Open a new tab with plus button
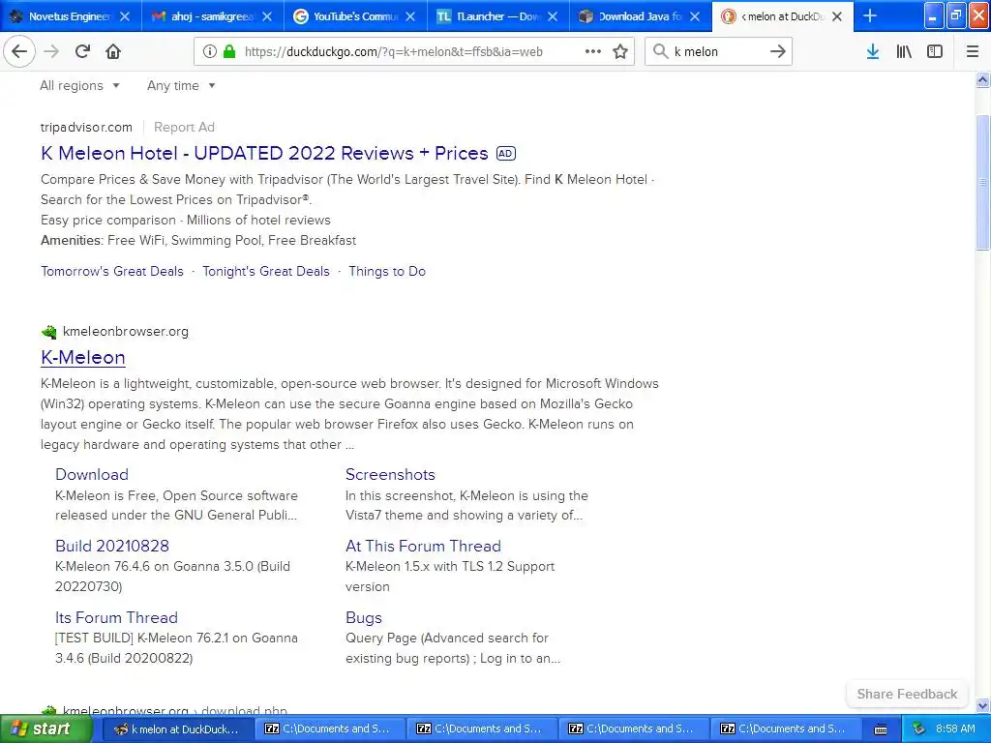The height and width of the screenshot is (743, 991). (x=870, y=15)
